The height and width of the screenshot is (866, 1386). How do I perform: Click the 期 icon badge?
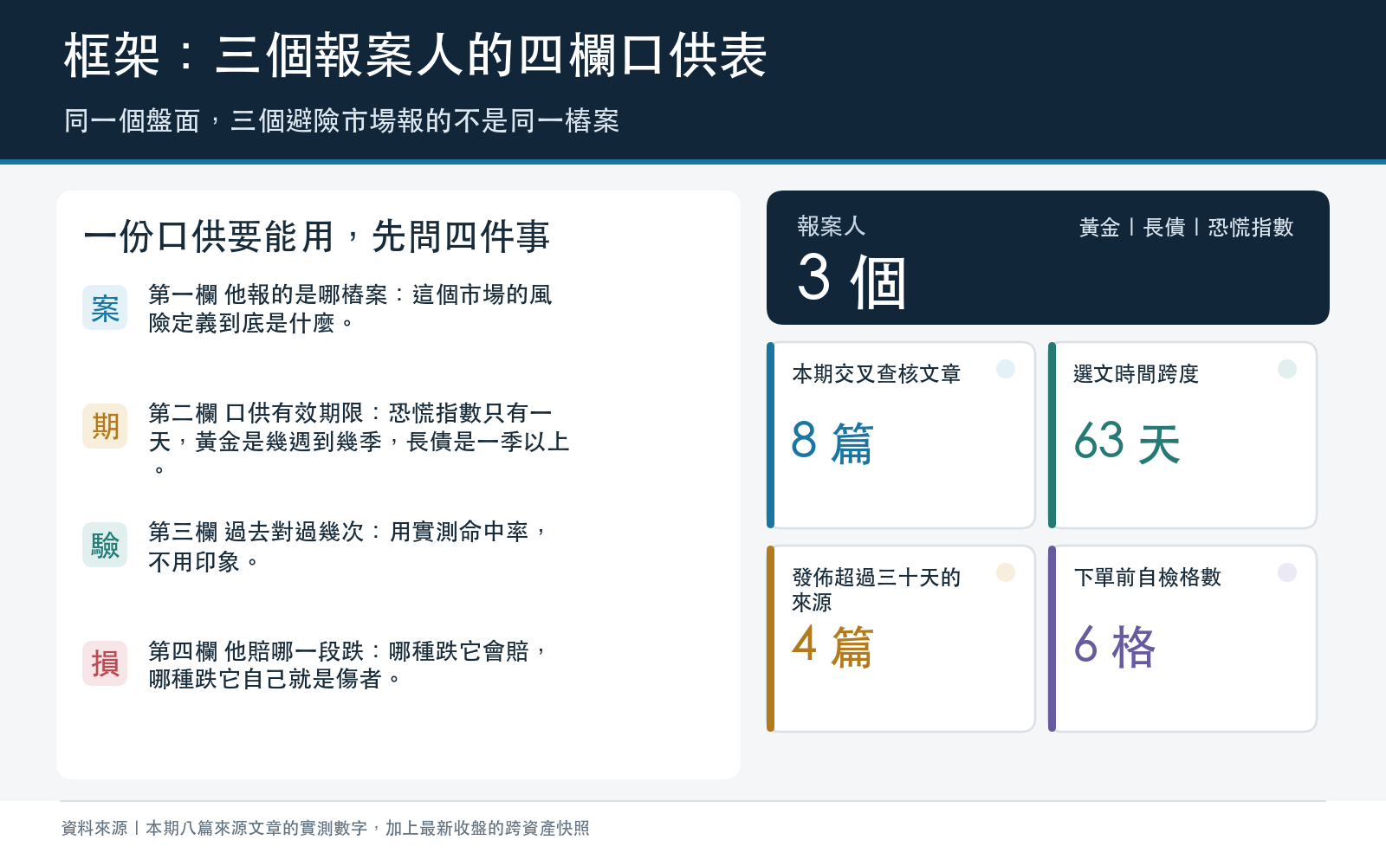coord(105,426)
